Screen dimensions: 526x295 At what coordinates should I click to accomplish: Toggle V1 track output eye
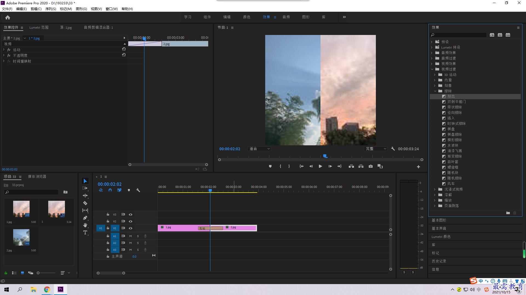pyautogui.click(x=131, y=228)
